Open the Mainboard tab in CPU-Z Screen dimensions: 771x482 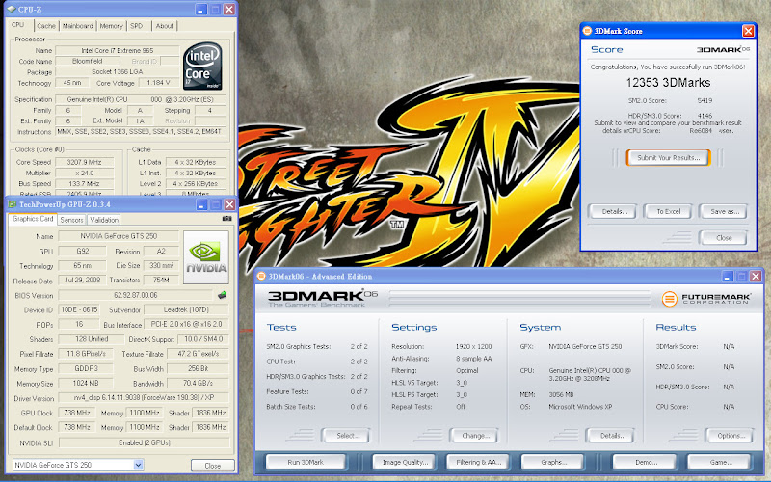78,26
